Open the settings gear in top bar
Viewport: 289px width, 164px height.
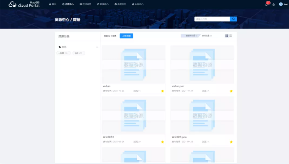(274, 4)
